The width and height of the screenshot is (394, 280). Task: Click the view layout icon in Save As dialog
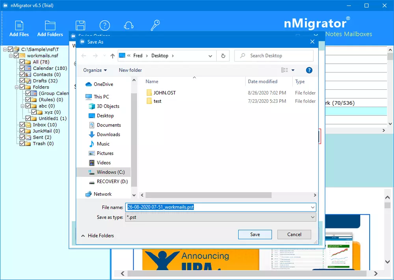tap(284, 70)
